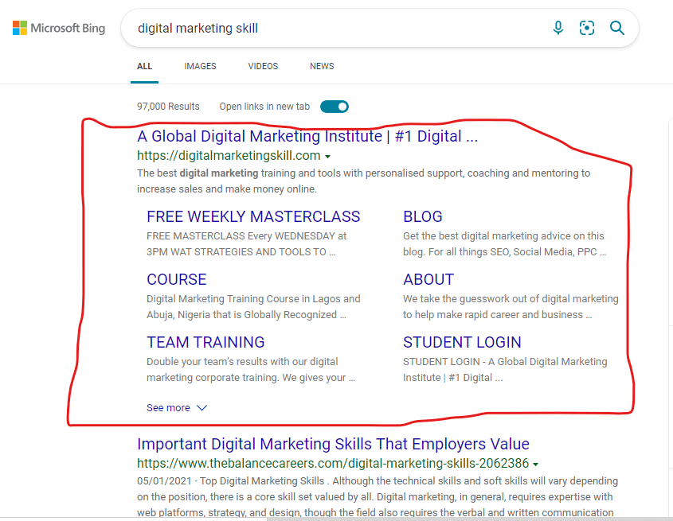Image resolution: width=673 pixels, height=521 pixels.
Task: Open the STUDENT LOGIN sitelink
Action: pyautogui.click(x=462, y=342)
